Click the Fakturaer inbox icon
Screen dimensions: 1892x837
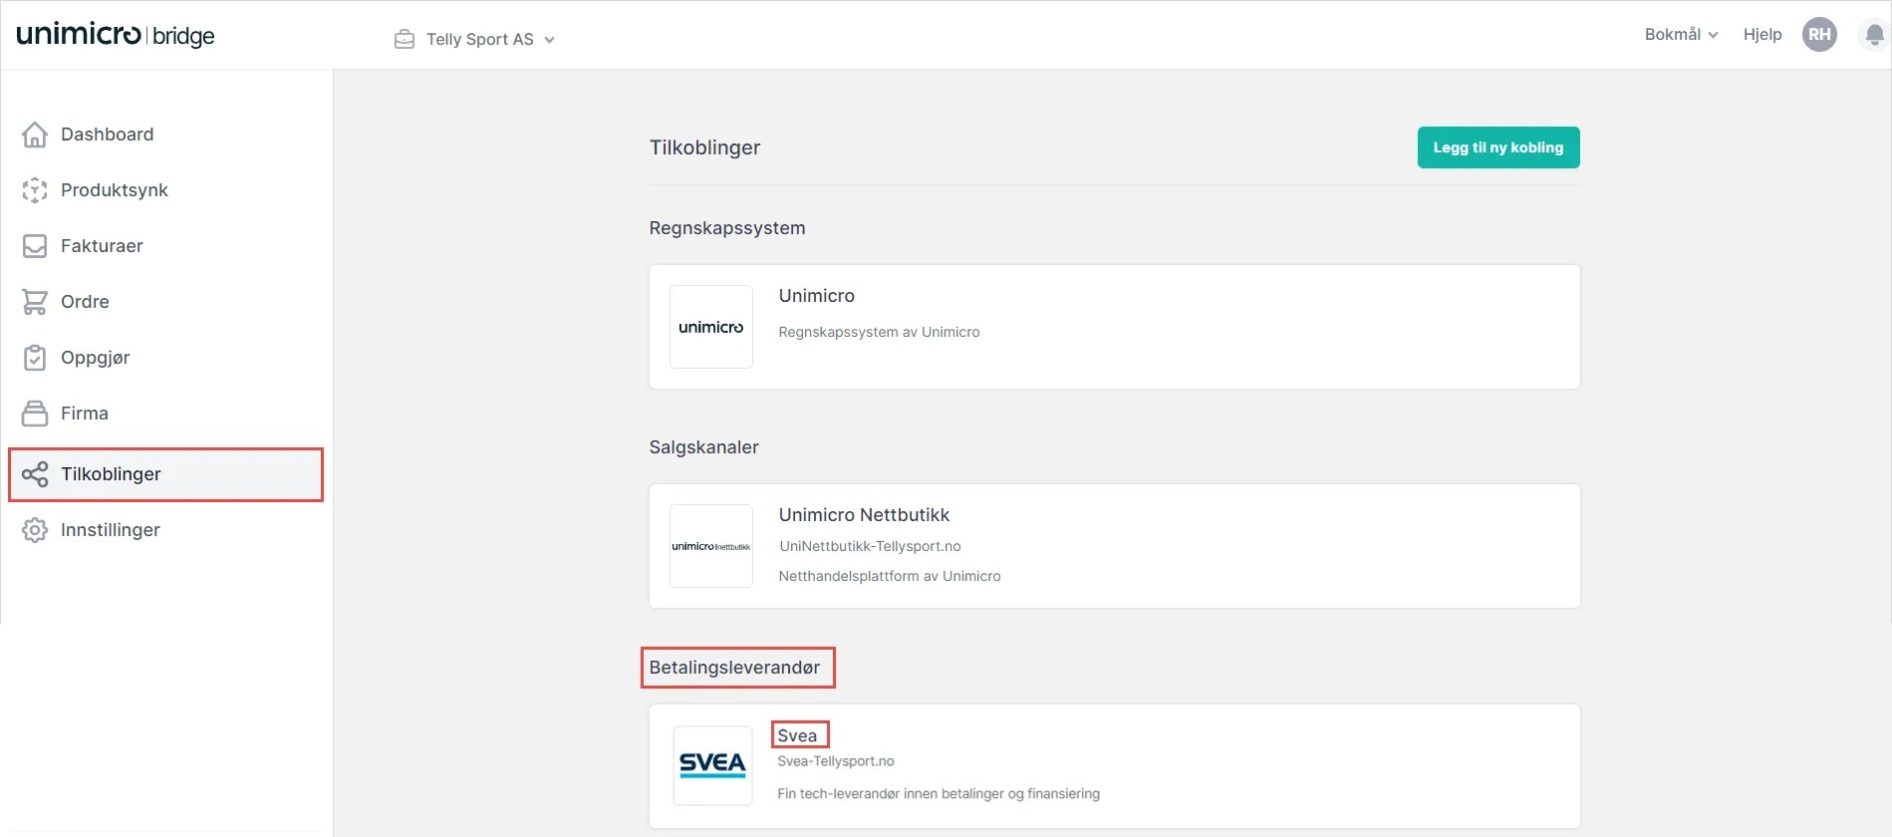coord(35,246)
